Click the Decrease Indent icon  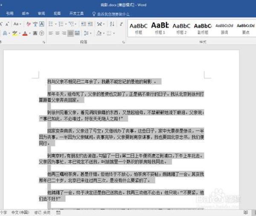[84, 24]
